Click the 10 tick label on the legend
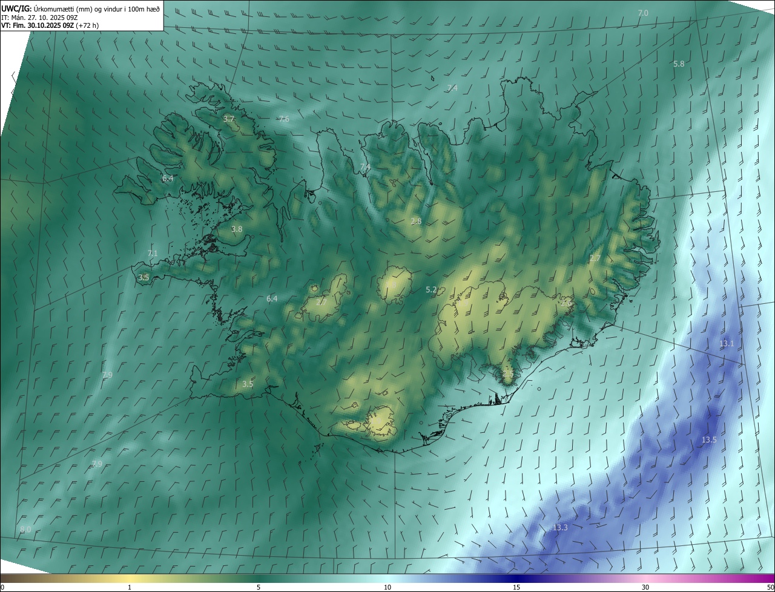Image resolution: width=775 pixels, height=592 pixels. coord(387,587)
